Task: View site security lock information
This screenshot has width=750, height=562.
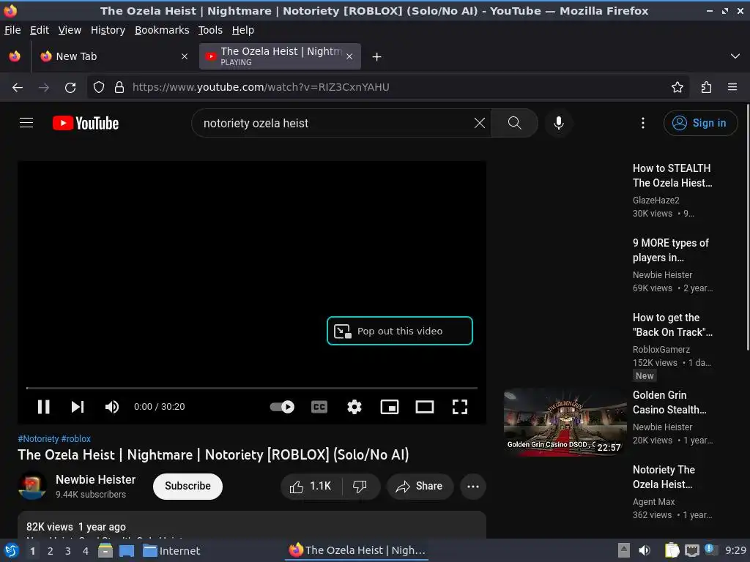Action: tap(119, 87)
